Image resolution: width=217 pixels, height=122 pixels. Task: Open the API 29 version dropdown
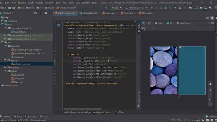pyautogui.click(x=170, y=23)
